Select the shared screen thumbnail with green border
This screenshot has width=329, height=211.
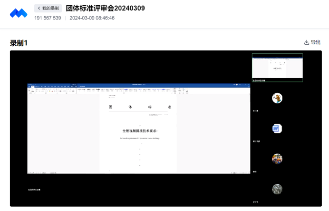(277, 67)
